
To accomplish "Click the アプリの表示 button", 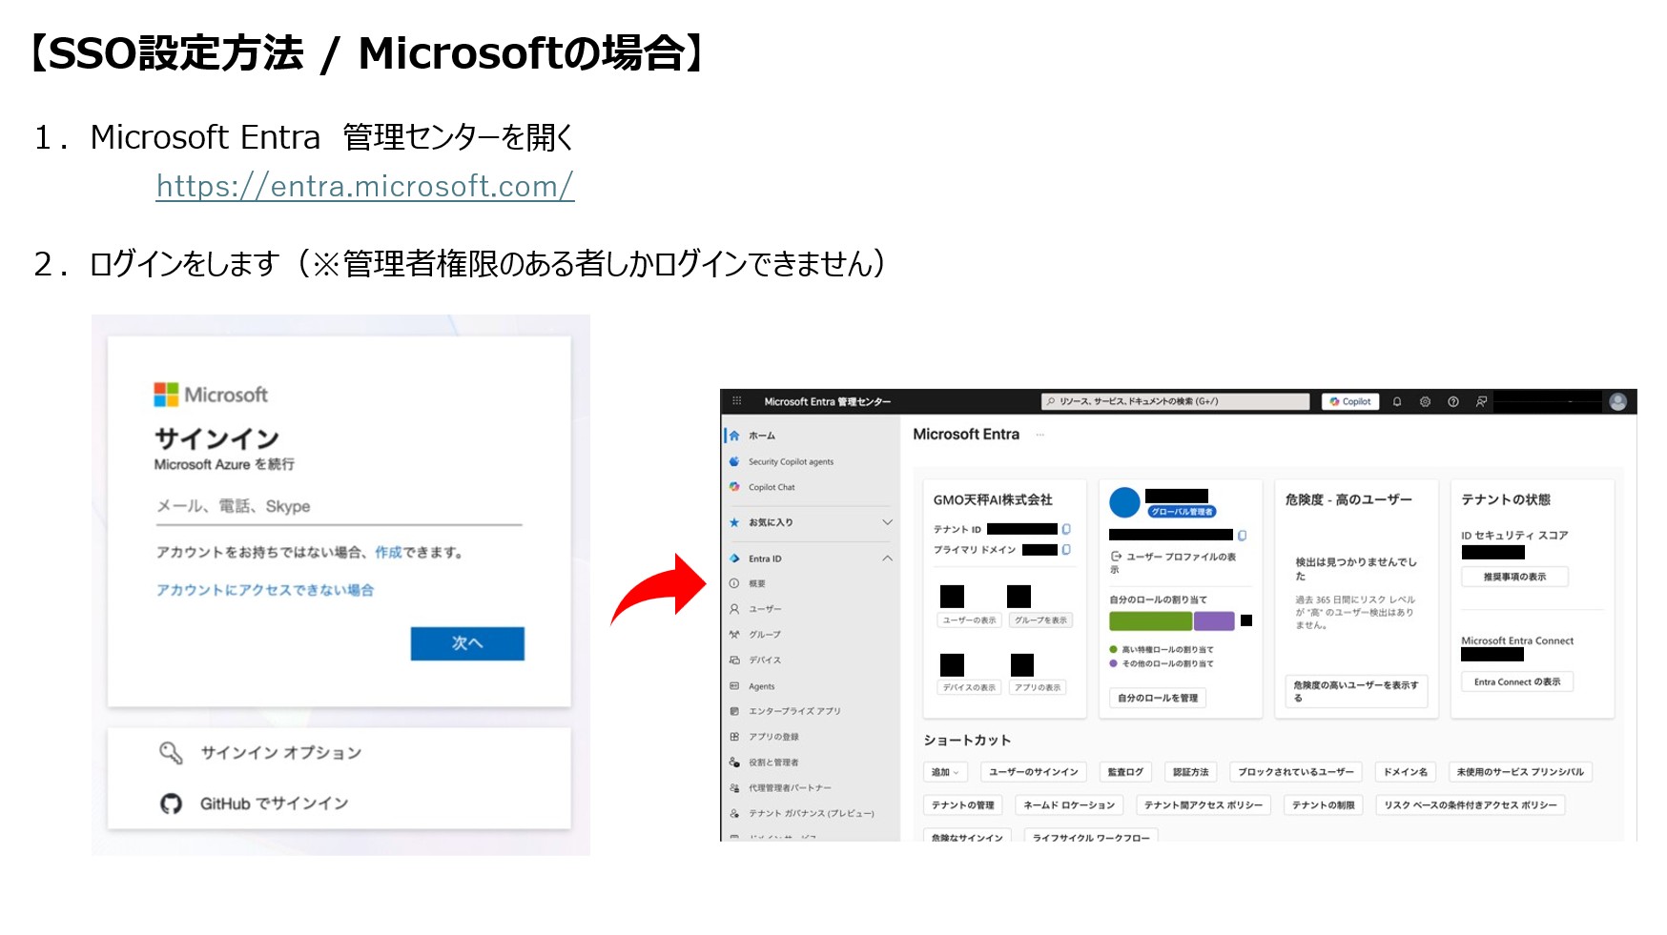I will [x=1038, y=687].
